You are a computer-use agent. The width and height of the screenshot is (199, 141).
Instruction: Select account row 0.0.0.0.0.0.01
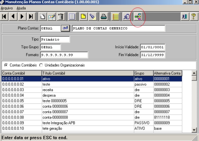(x=92, y=79)
